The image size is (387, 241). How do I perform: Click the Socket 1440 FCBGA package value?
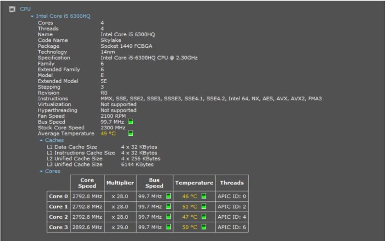pyautogui.click(x=126, y=46)
